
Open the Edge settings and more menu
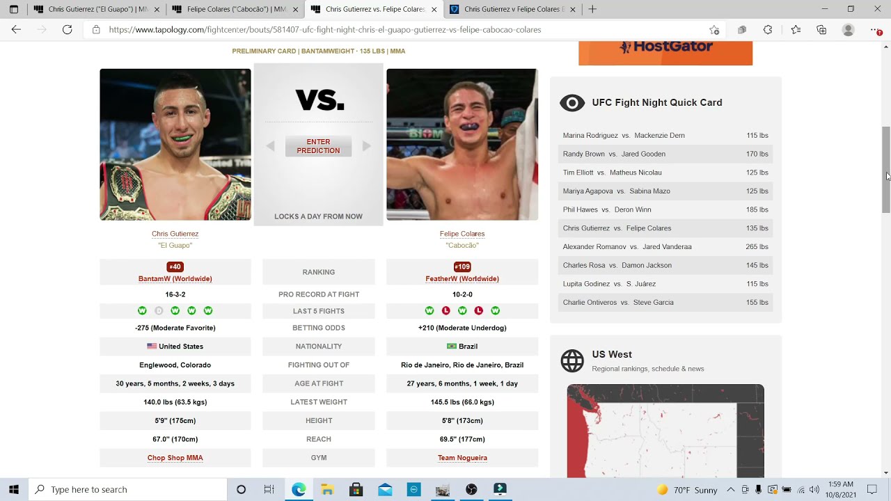click(x=875, y=30)
